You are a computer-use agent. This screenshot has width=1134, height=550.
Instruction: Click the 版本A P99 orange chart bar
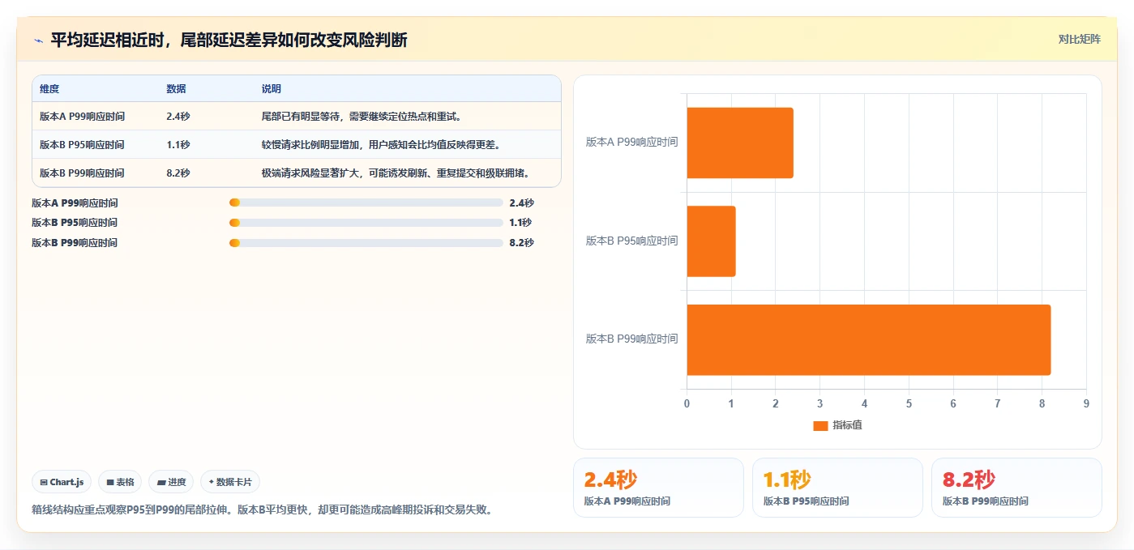click(740, 143)
